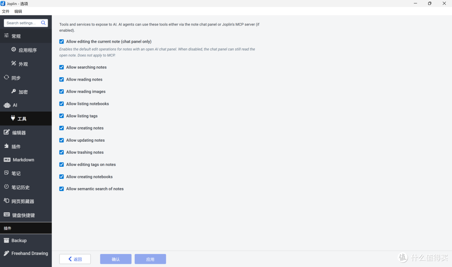Click the 返回 back button
Image resolution: width=452 pixels, height=267 pixels.
coord(75,259)
